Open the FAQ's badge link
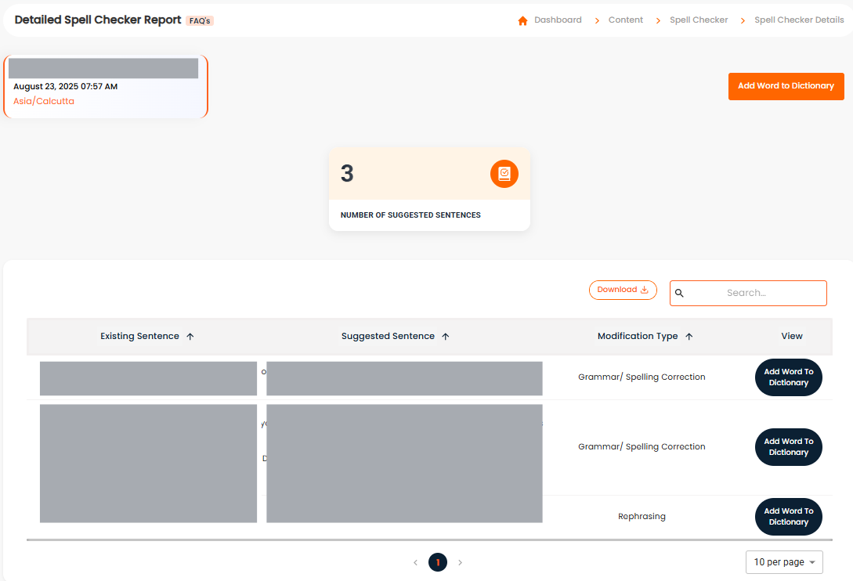 (x=200, y=21)
